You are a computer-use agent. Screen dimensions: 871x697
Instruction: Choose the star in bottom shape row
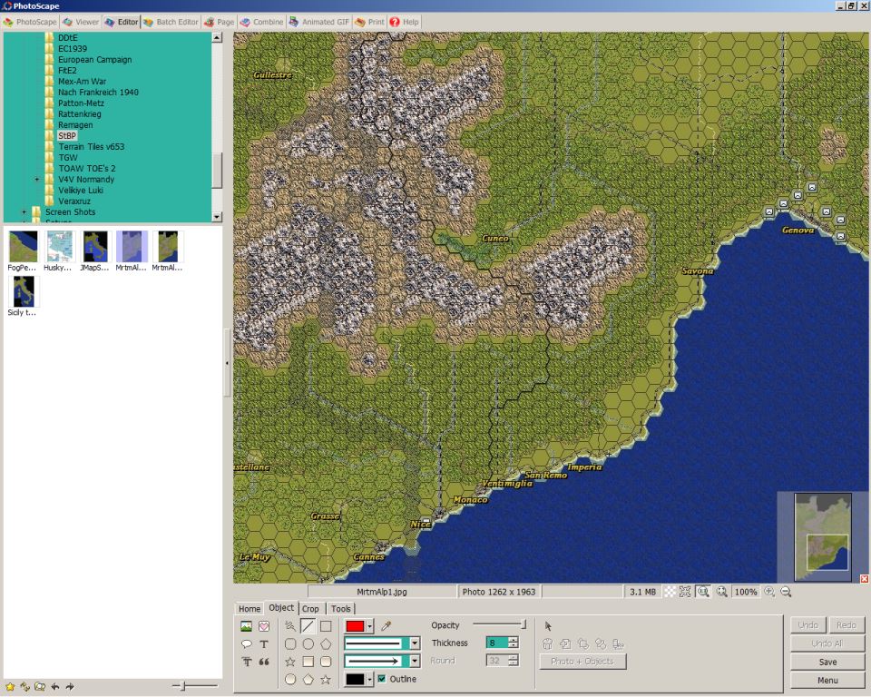click(326, 679)
